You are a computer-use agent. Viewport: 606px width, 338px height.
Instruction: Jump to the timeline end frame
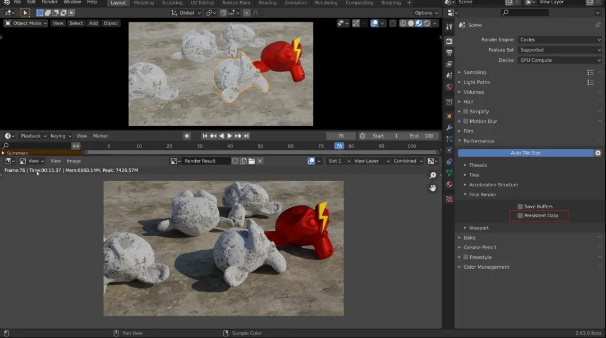(246, 136)
